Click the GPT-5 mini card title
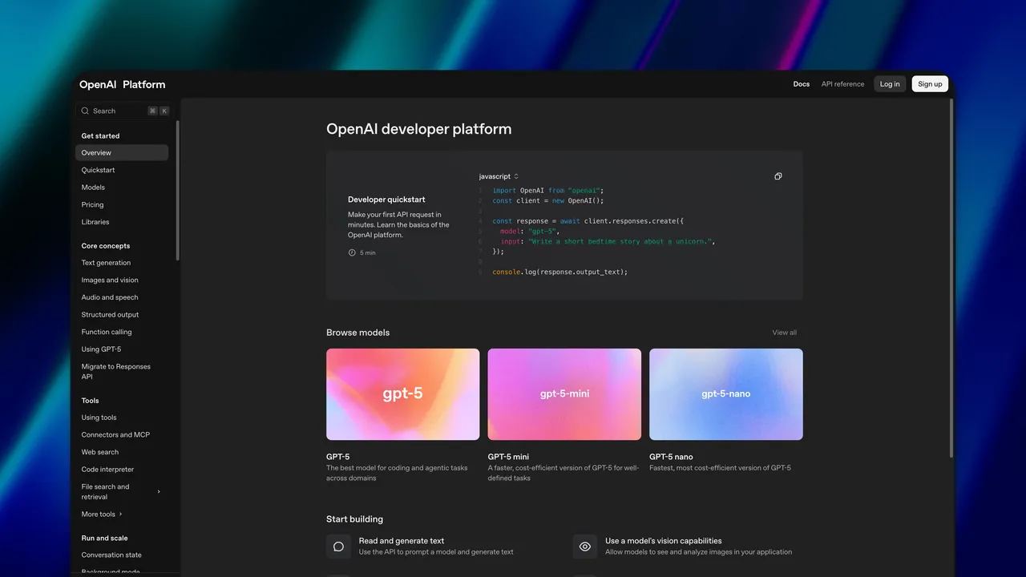This screenshot has height=577, width=1026. pos(508,457)
